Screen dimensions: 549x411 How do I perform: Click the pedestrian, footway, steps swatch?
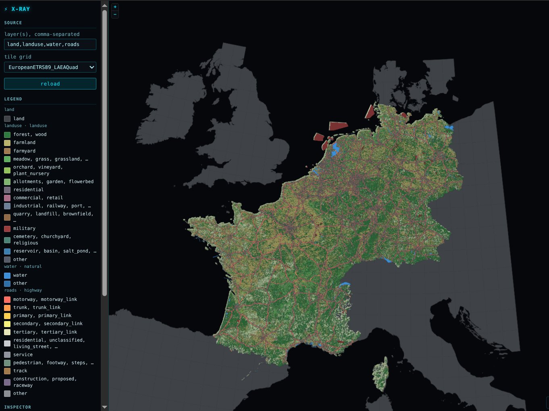coord(7,363)
